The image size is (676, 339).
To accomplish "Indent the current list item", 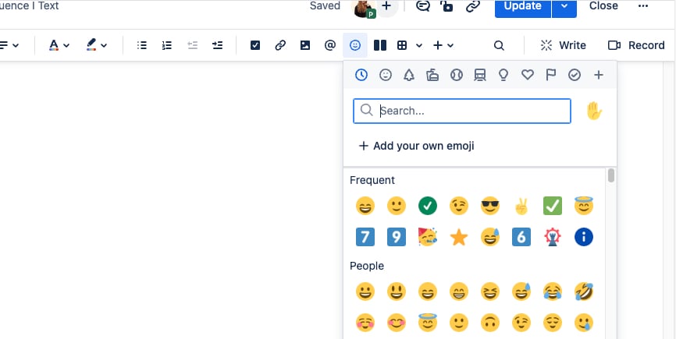I will [218, 45].
